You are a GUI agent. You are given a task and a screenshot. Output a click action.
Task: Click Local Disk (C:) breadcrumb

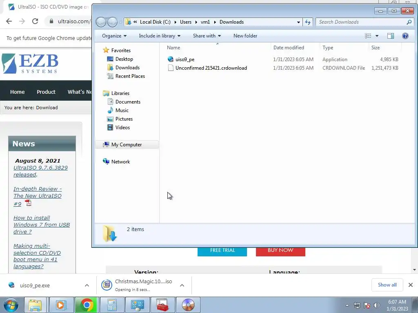[x=155, y=22]
